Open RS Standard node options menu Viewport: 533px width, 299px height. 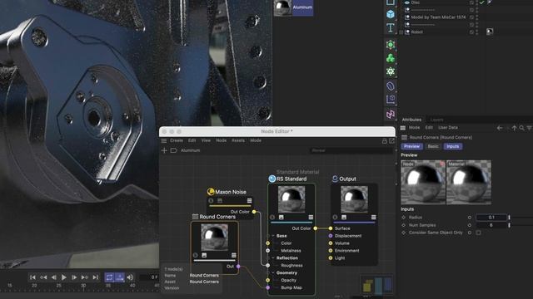pyautogui.click(x=311, y=218)
